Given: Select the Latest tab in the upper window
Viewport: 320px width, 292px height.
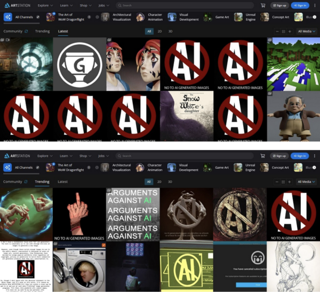Looking at the screenshot, I should coord(63,31).
